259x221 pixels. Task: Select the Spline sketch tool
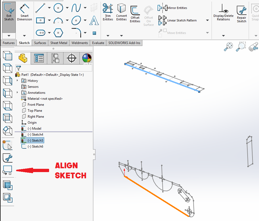click(76, 8)
